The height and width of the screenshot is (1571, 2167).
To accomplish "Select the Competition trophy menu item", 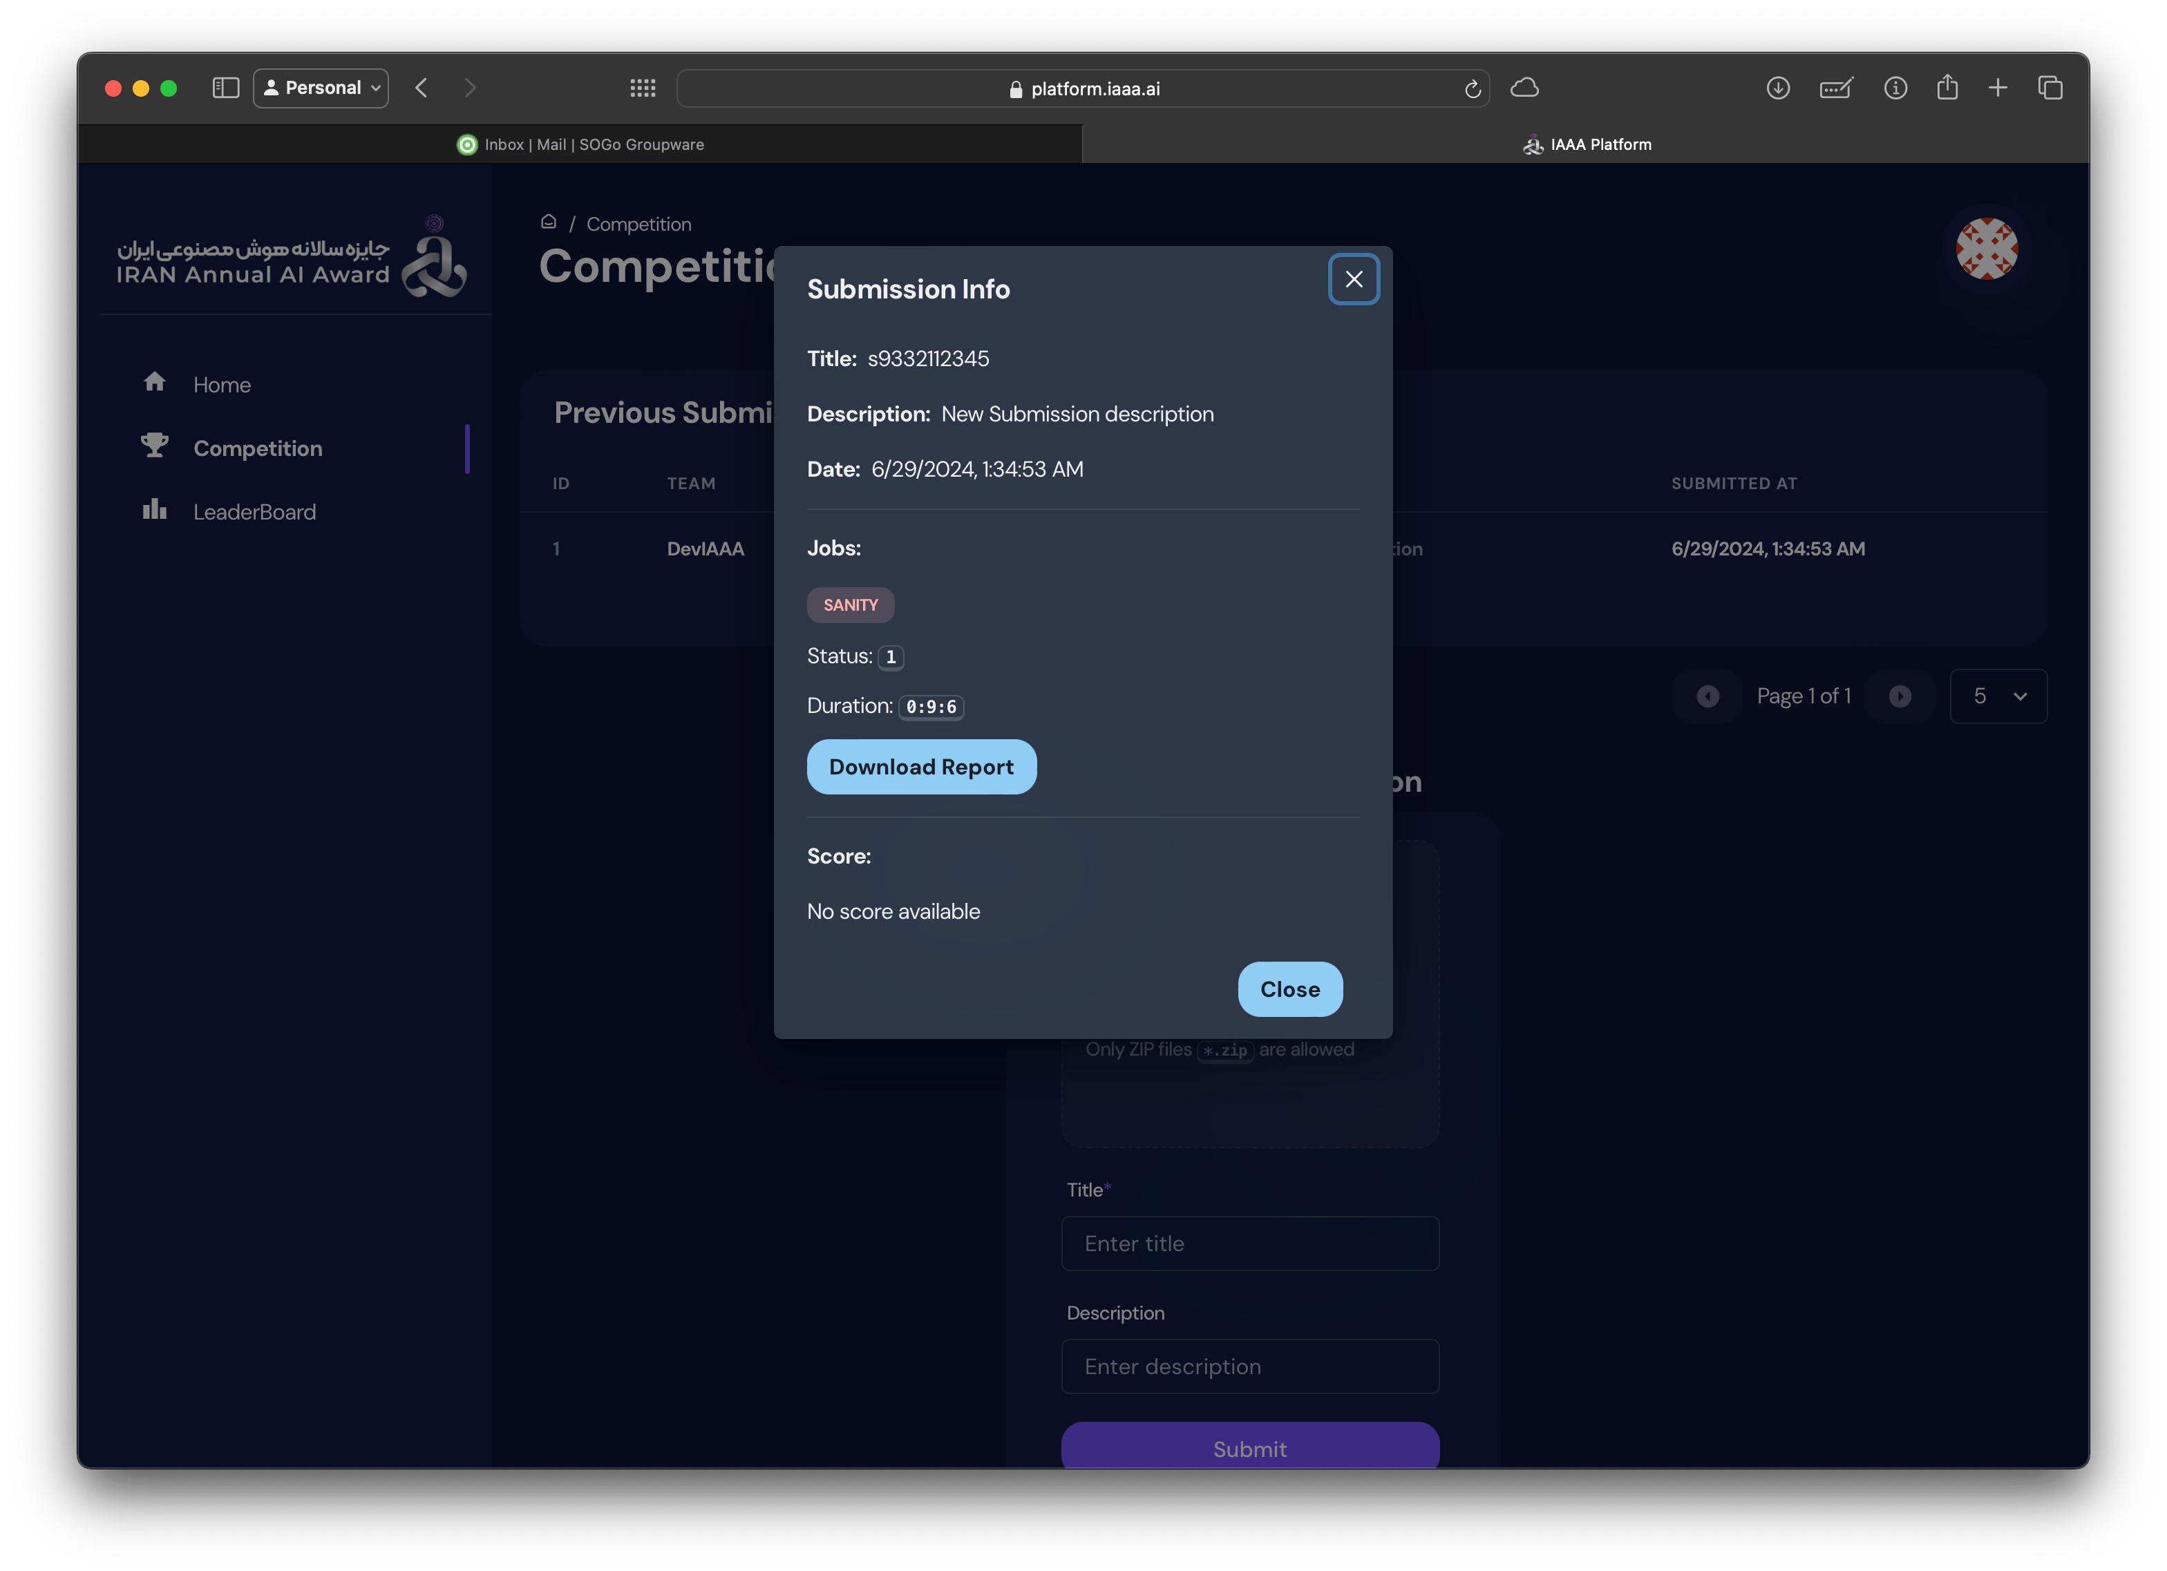I will point(257,448).
